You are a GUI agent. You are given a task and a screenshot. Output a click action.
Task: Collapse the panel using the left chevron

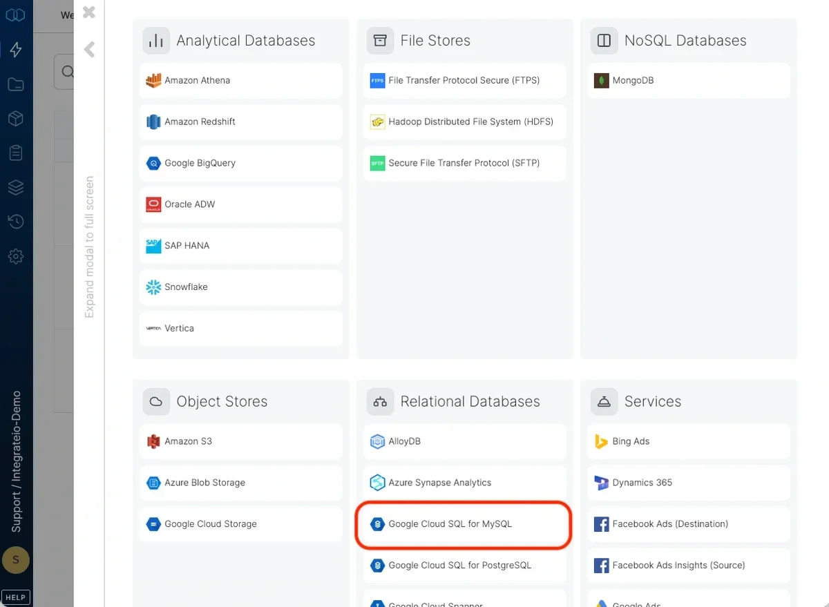[88, 49]
